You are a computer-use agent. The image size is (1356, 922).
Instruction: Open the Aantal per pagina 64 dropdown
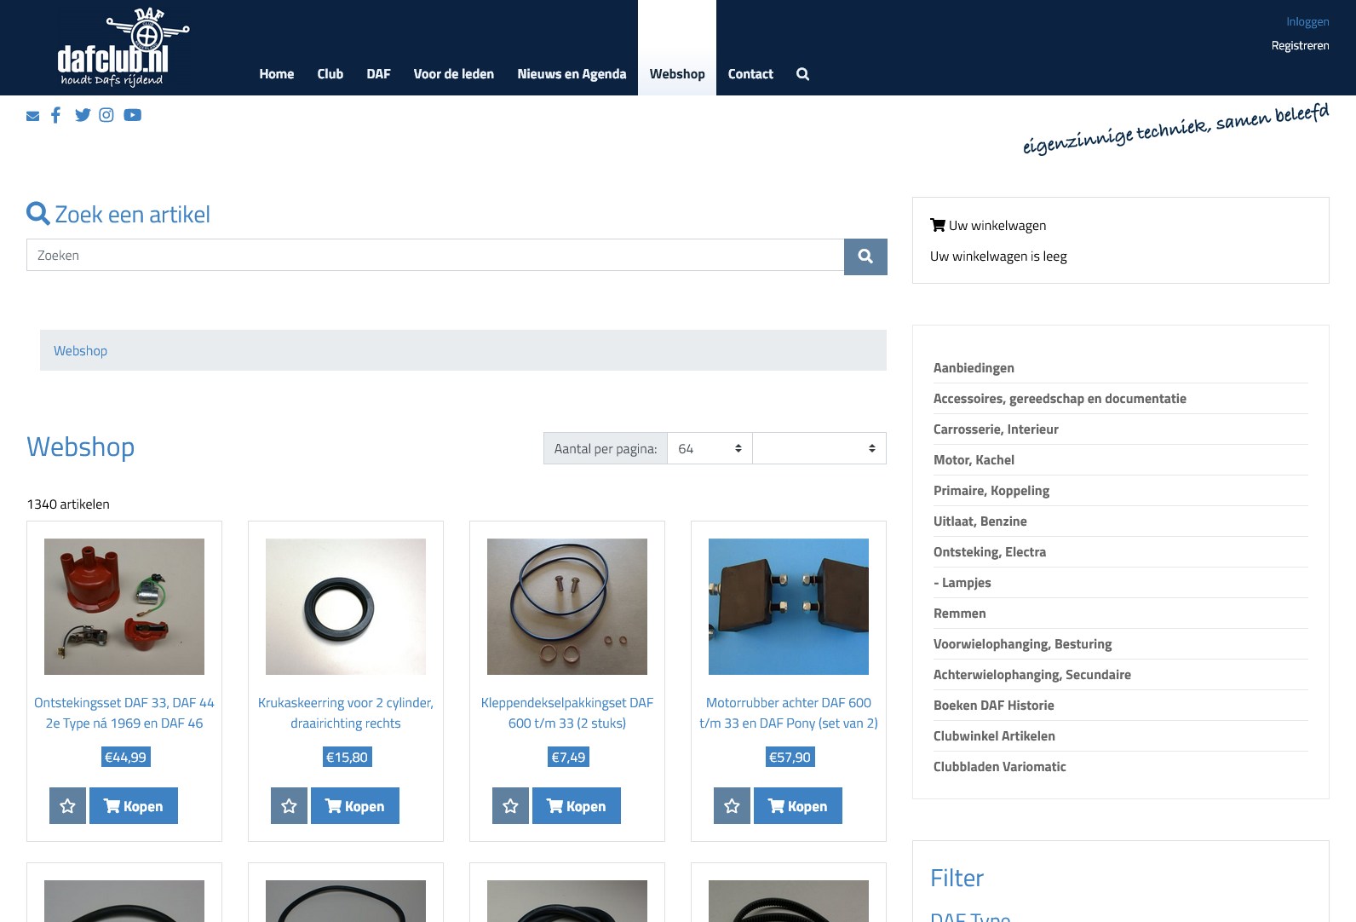[x=710, y=448]
